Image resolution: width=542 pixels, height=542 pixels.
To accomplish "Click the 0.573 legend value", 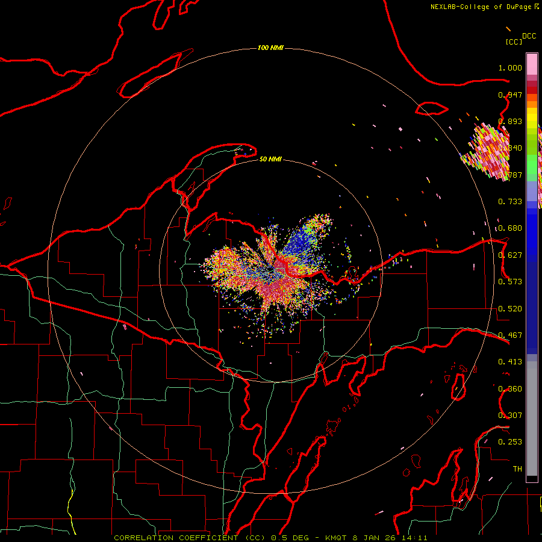I will pyautogui.click(x=510, y=282).
